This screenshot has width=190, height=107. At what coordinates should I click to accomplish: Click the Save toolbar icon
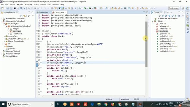pyautogui.click(x=7, y=8)
